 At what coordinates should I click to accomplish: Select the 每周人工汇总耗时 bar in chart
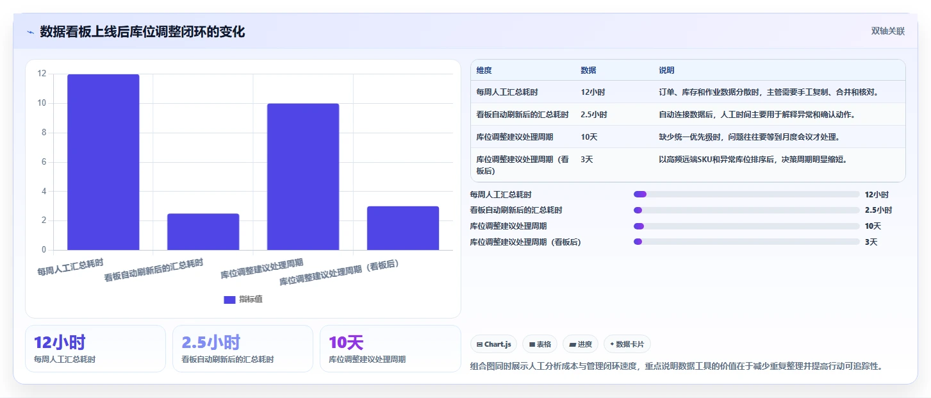point(103,162)
